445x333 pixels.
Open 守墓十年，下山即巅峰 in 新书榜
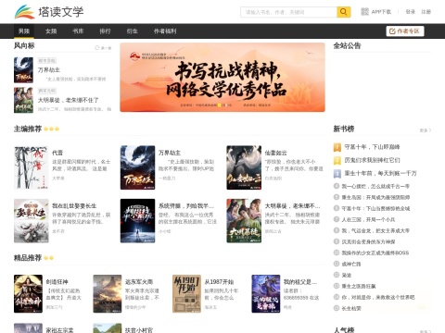[372, 147]
